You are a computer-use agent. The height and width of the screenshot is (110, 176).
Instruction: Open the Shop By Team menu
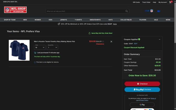tap(10, 20)
